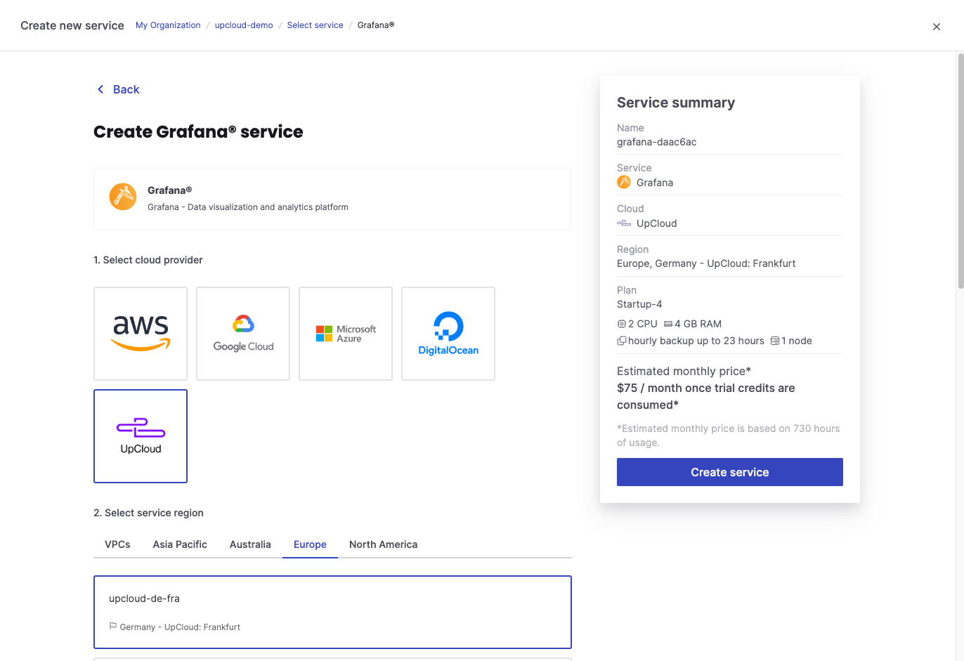
Task: Click the hourly backup icon in summary
Action: click(x=622, y=341)
